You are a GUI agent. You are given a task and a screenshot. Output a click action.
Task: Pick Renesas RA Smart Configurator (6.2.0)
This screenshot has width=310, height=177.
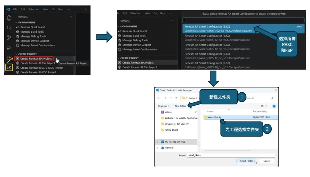[243, 65]
